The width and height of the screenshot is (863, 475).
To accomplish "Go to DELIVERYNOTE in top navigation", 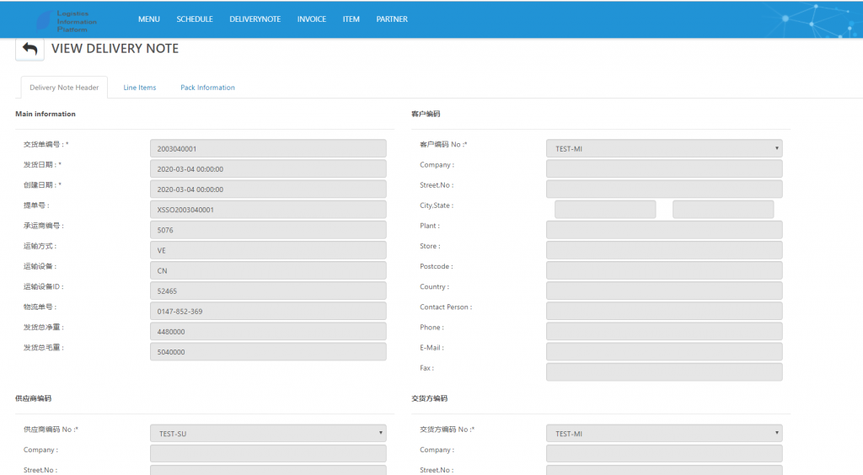I will (x=255, y=19).
